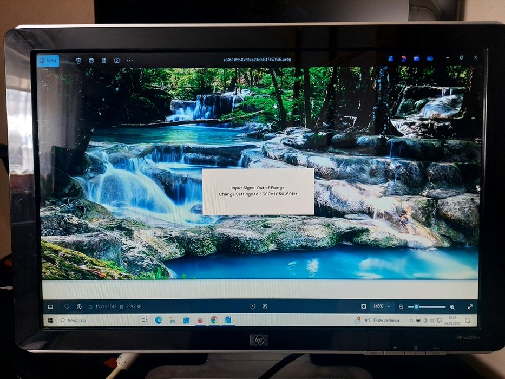
Task: Open the cloud-shaped OneDrive icon in title bar
Action: 430,58
